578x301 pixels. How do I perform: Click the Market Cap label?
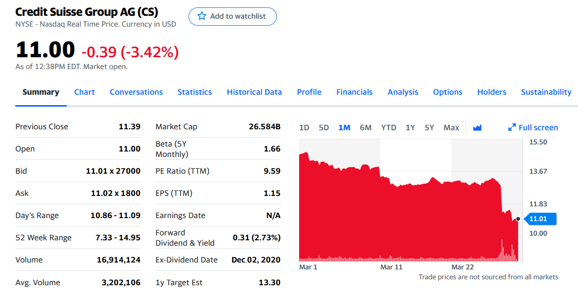(176, 127)
